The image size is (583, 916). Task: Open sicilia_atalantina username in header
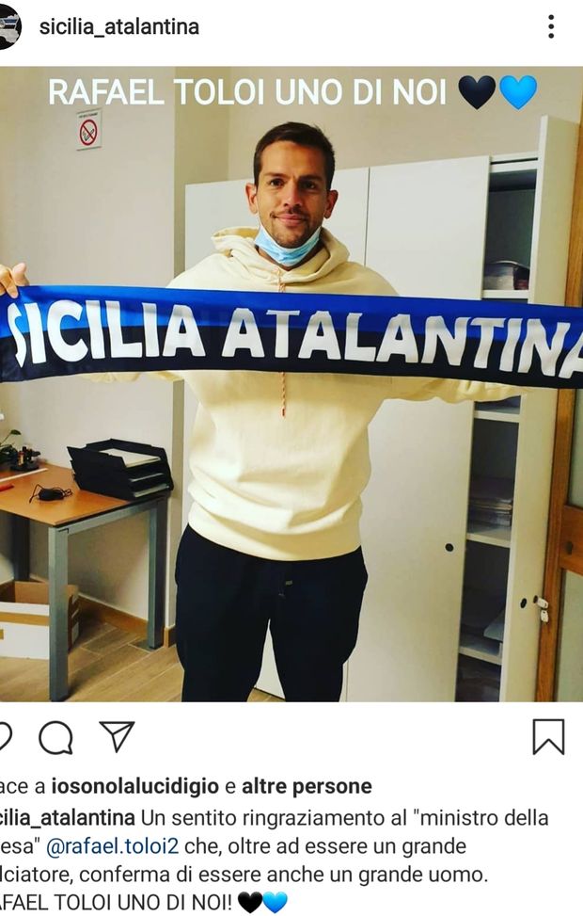pos(119,27)
